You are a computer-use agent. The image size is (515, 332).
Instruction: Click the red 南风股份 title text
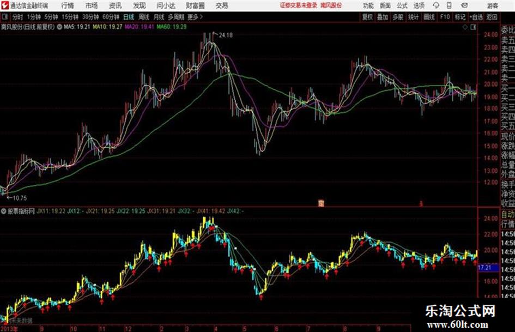coord(331,5)
